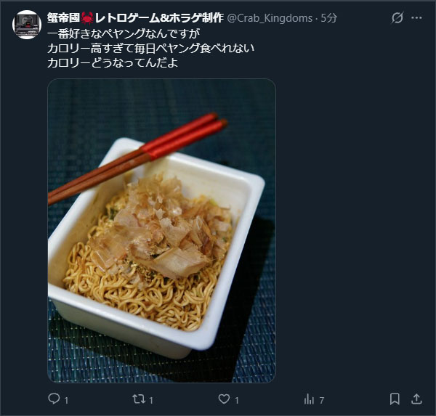Like the post with the heart icon
The width and height of the screenshot is (436, 416).
[224, 399]
